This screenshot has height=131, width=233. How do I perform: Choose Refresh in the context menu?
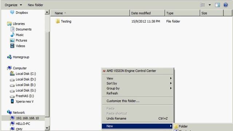138,94
